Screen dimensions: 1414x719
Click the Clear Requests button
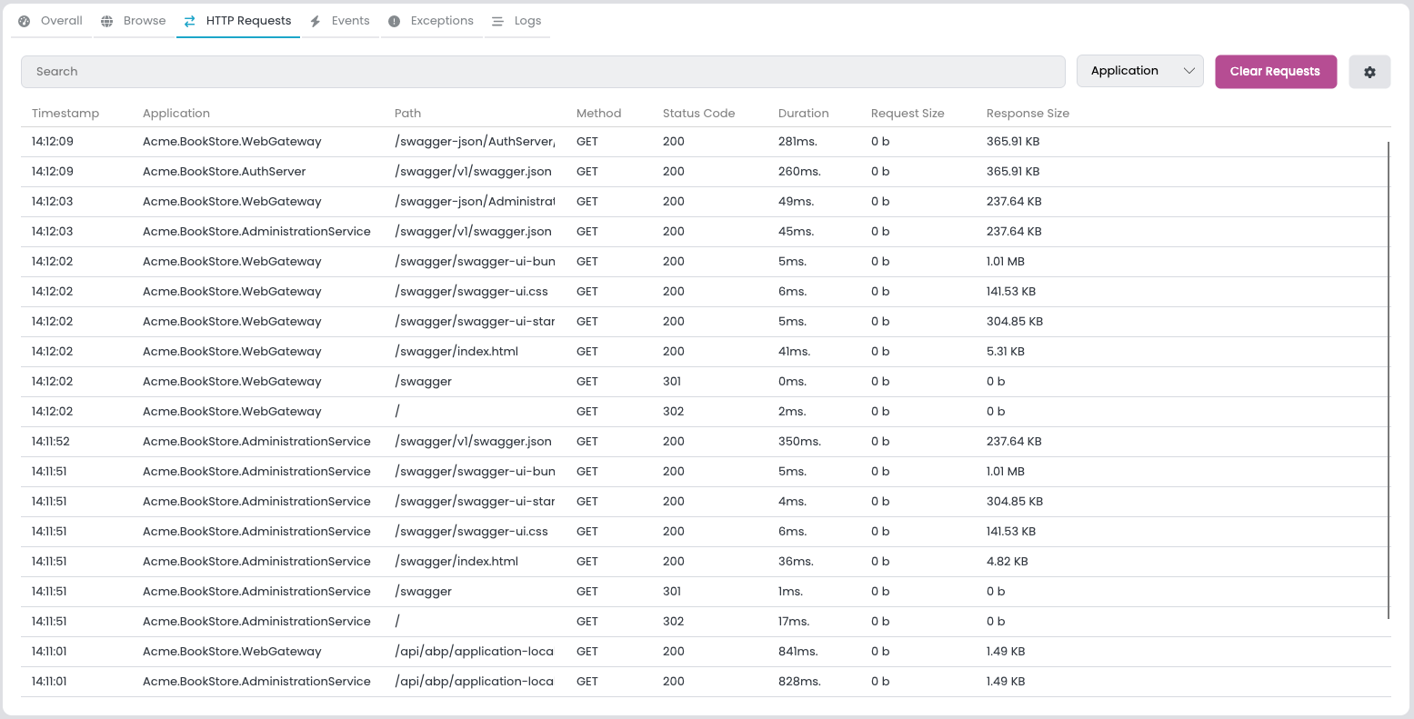[x=1276, y=70]
